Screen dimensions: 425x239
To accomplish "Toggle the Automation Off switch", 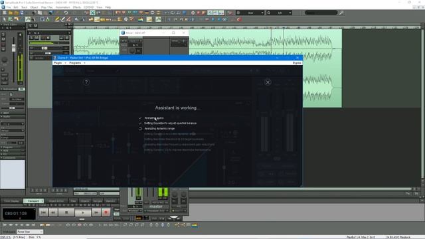I will pos(21,89).
